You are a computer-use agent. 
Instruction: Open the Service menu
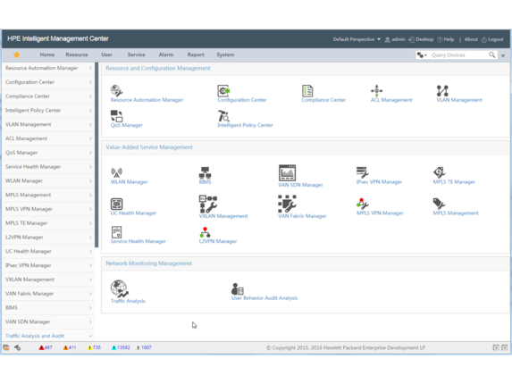click(x=136, y=54)
